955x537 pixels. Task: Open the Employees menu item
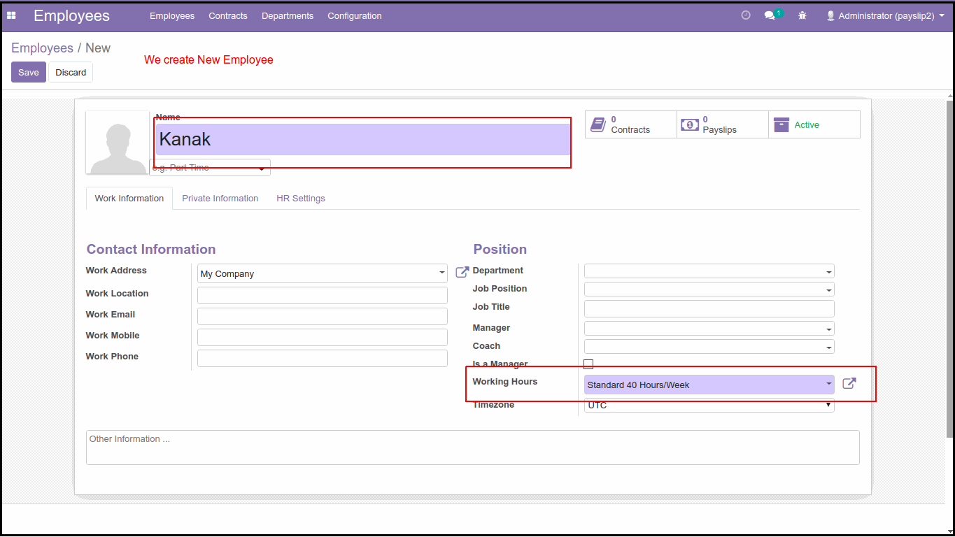(x=172, y=15)
